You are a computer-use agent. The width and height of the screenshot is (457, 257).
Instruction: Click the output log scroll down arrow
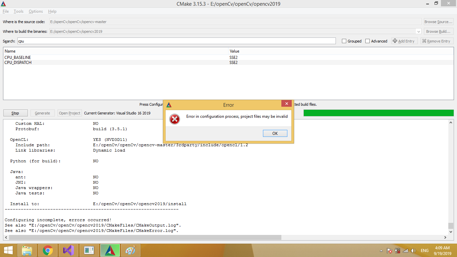point(451,232)
